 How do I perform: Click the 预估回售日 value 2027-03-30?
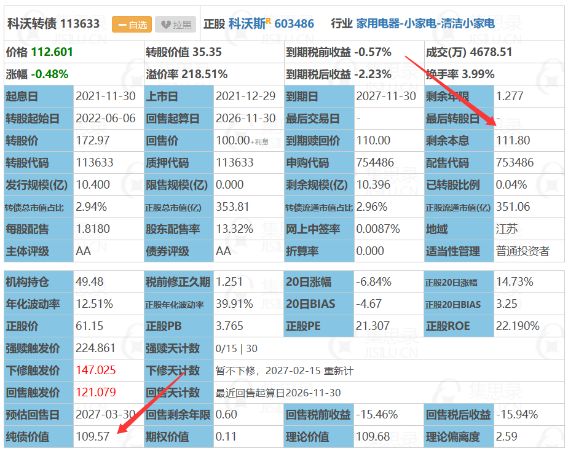(105, 414)
